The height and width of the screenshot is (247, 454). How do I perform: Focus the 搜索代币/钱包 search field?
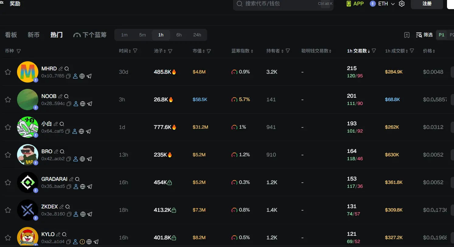click(x=280, y=4)
